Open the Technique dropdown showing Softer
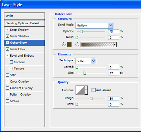The image size is (141, 132). pos(86,61)
